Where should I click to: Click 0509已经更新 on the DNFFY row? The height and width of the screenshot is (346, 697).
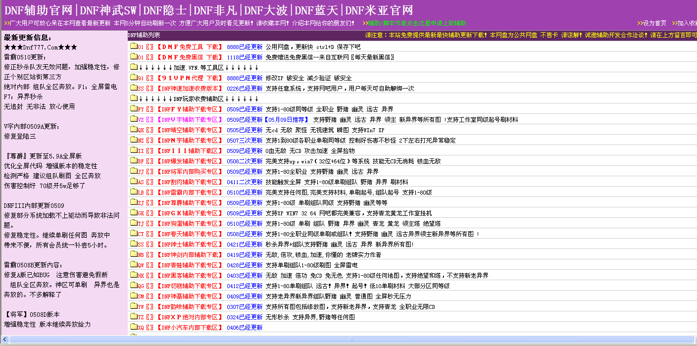coord(245,109)
